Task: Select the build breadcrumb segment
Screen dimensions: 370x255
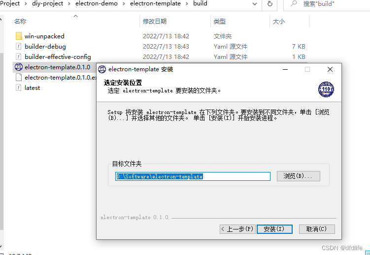Action: pyautogui.click(x=200, y=3)
